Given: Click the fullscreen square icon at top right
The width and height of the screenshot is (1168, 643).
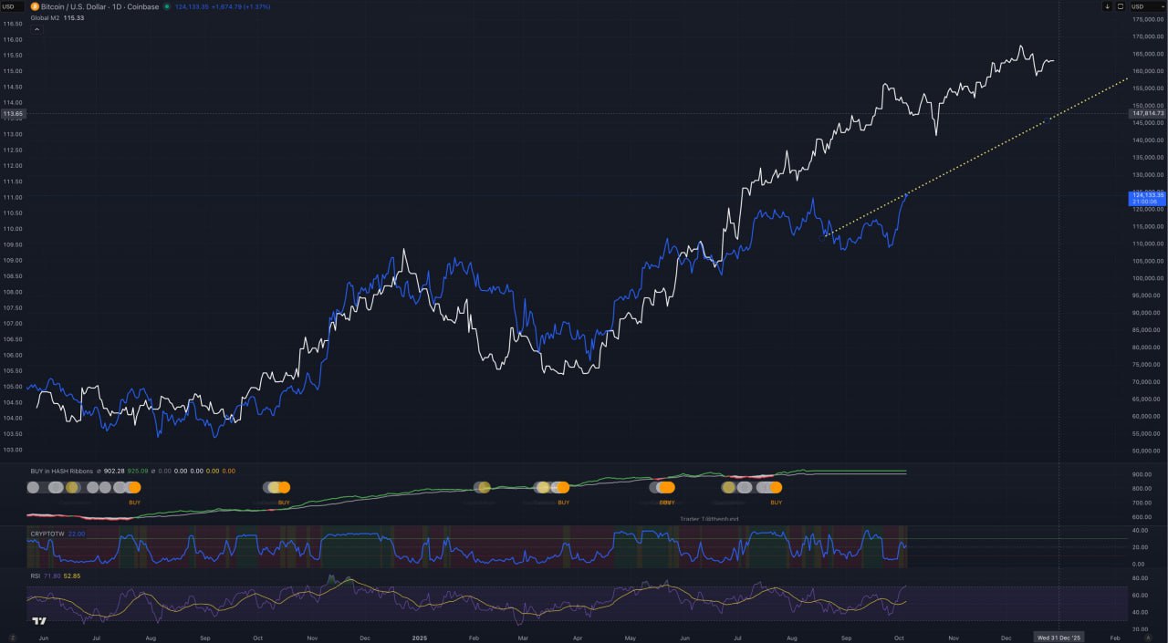Looking at the screenshot, I should click(x=1120, y=6).
